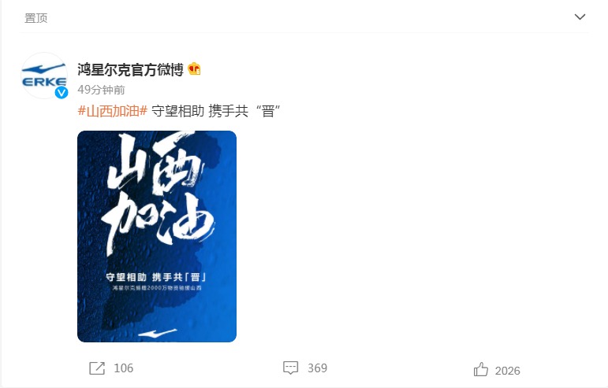
Task: Click the ERKE wordmark inside avatar
Action: pos(44,82)
